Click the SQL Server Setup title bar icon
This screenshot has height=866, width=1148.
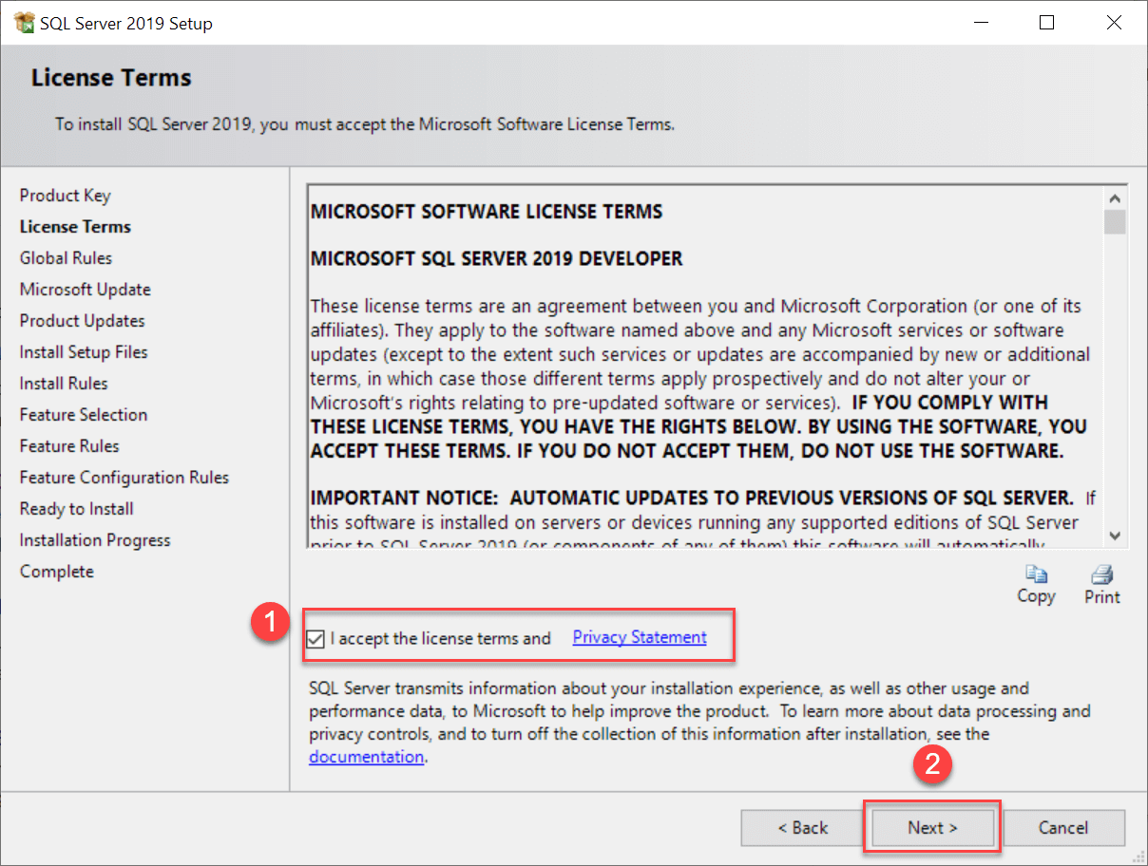coord(25,23)
